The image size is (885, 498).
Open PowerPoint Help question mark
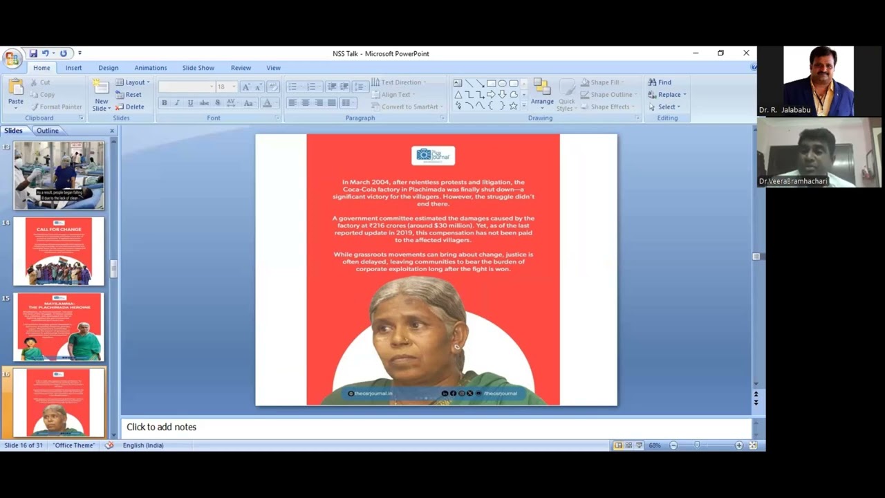[x=754, y=68]
